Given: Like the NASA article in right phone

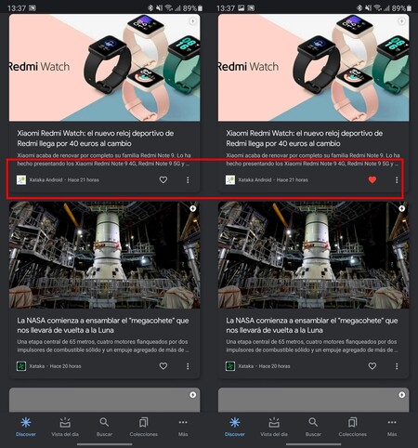Looking at the screenshot, I should point(372,366).
